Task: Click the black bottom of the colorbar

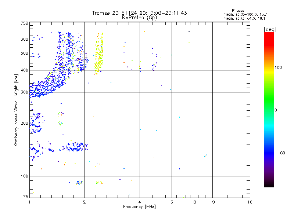Action: click(269, 184)
